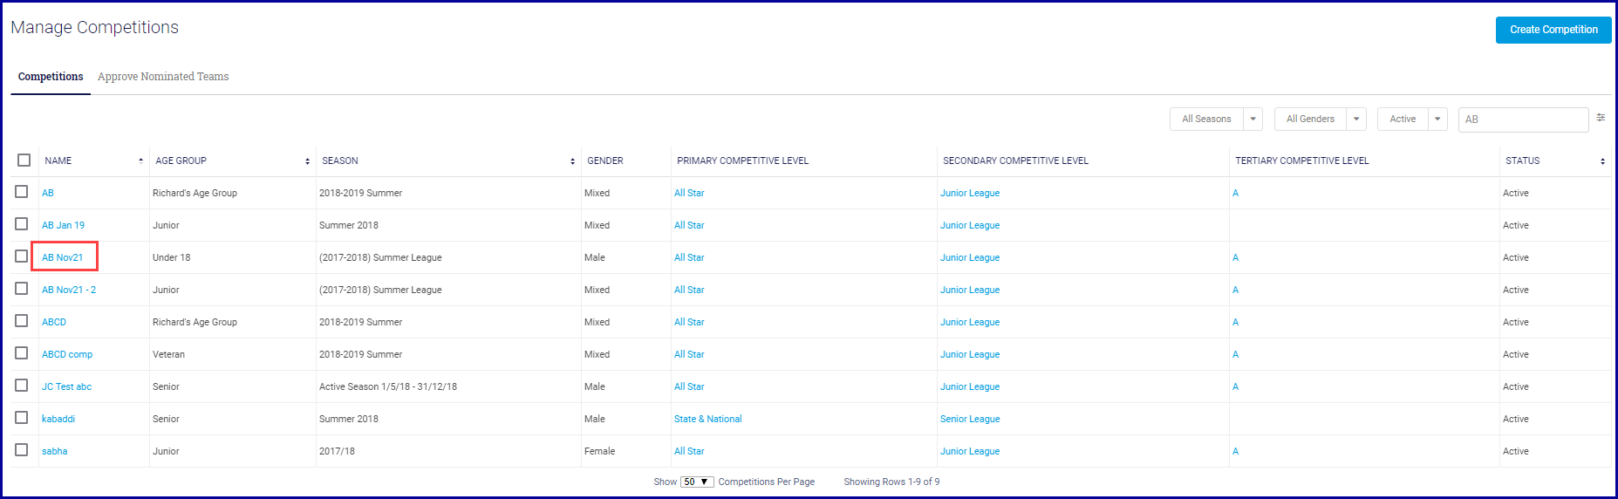
Task: Click All Star link in AB row
Action: coord(689,193)
